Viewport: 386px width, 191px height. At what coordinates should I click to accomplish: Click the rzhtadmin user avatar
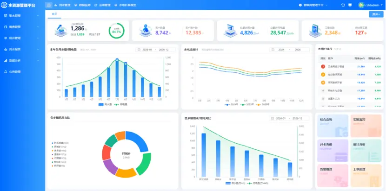361,5
